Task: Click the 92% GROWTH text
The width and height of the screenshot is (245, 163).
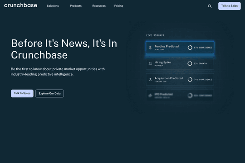Action: (200, 63)
